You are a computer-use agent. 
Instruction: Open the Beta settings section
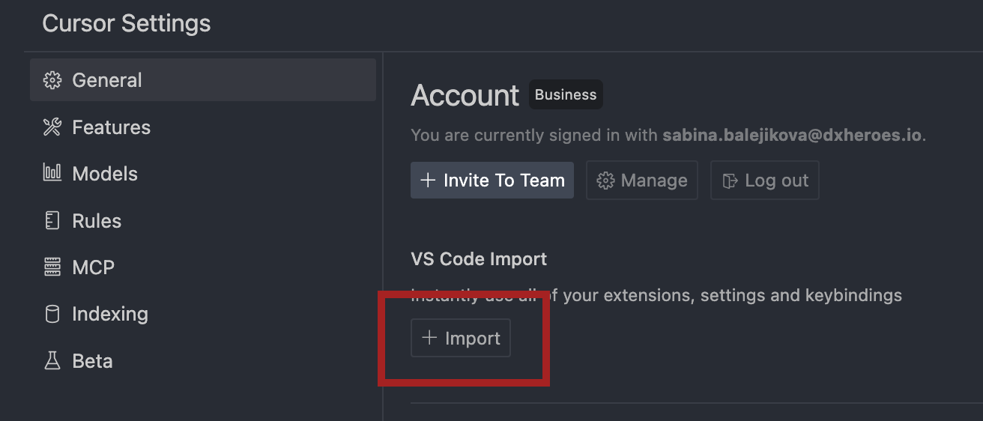click(x=92, y=361)
